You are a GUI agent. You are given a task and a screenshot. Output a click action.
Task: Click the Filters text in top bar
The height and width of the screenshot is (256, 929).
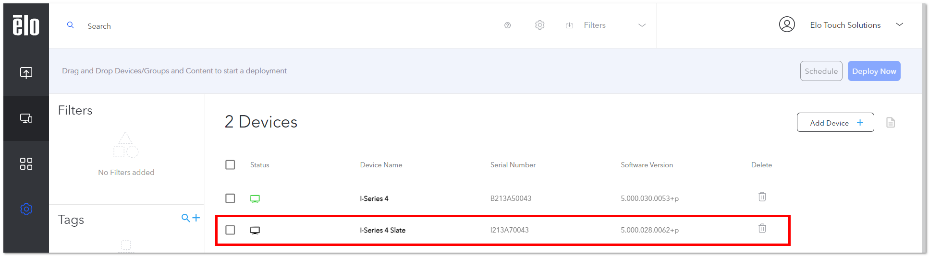pyautogui.click(x=595, y=25)
